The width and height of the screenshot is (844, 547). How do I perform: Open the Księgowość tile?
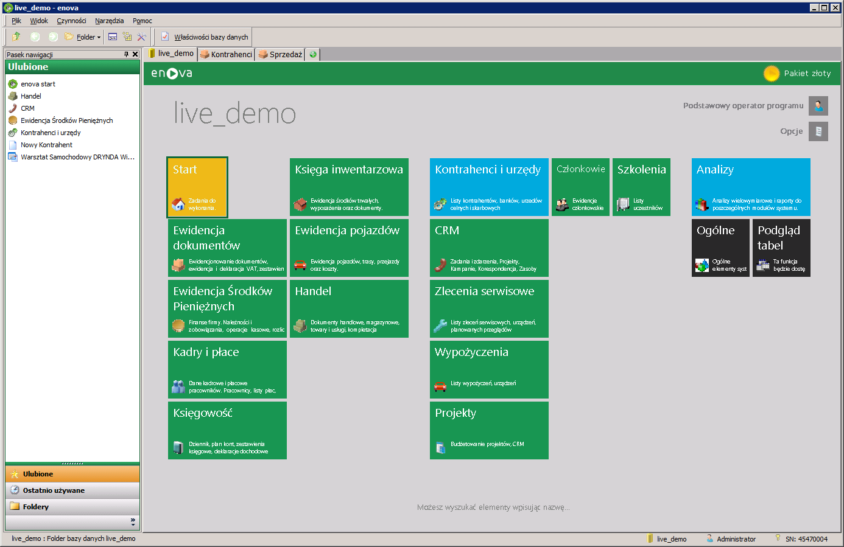227,430
